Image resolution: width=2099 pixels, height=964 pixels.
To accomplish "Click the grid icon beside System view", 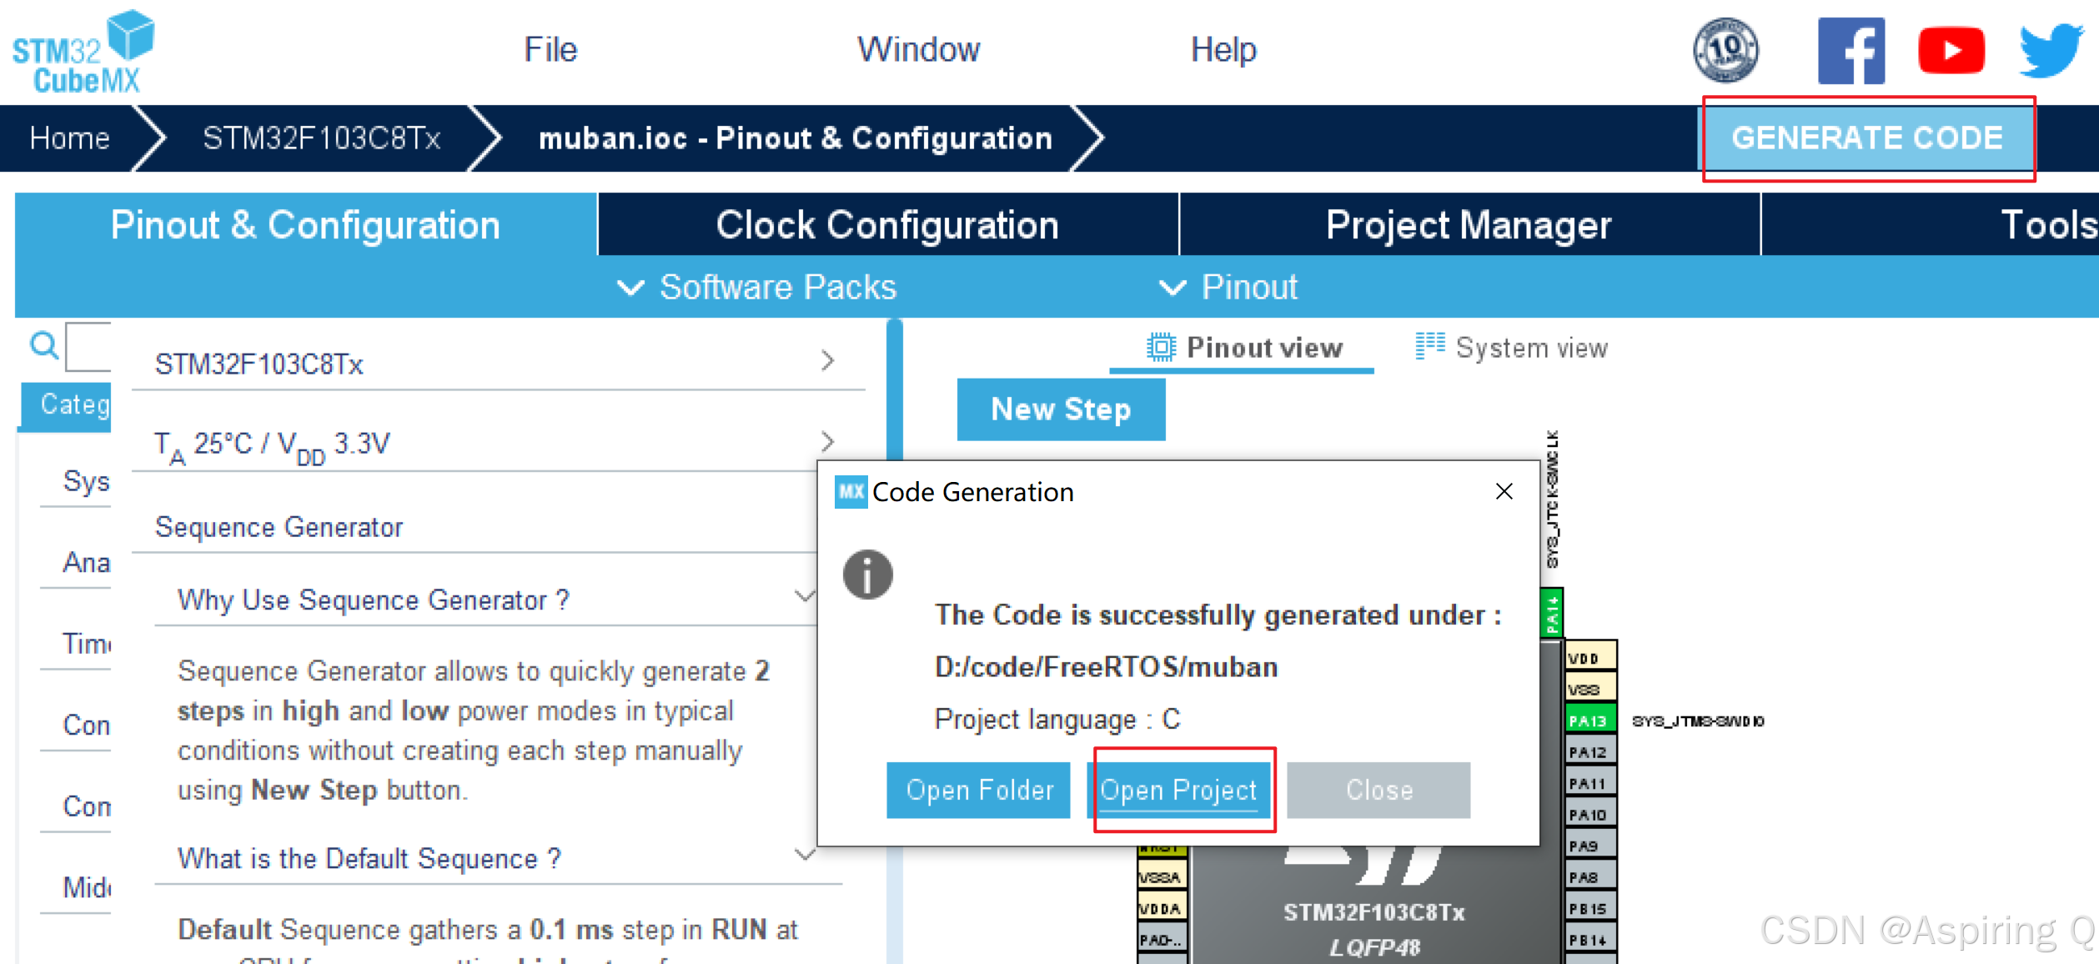I will 1430,345.
